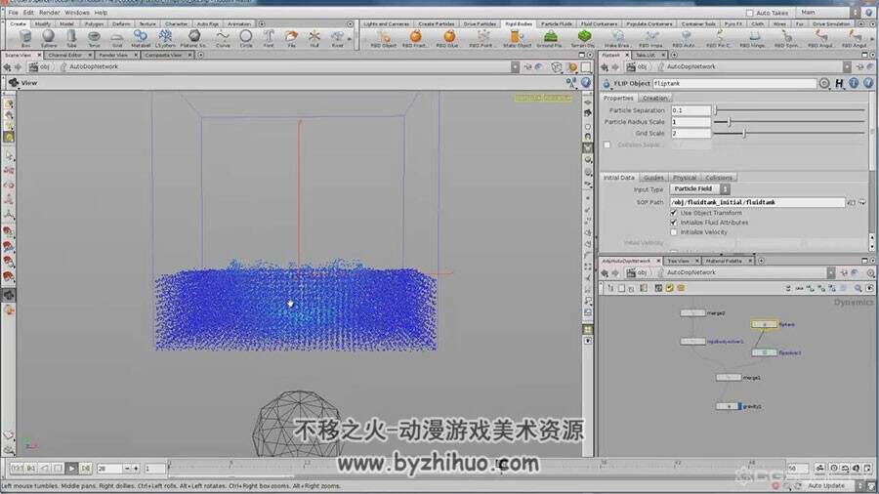This screenshot has width=879, height=494.
Task: Open the network pane path dropdown arrow
Action: click(x=831, y=272)
